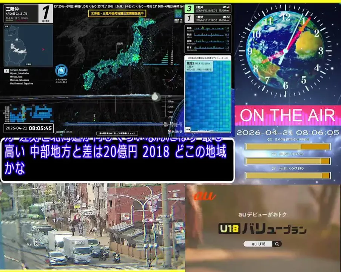Click the バリュープラン ad heading

pyautogui.click(x=275, y=229)
